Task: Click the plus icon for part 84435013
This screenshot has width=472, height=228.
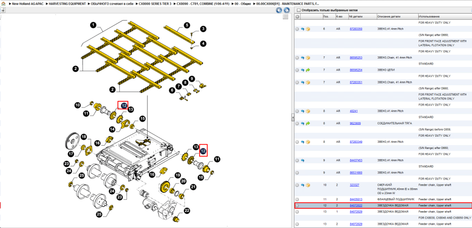Action: (297, 199)
